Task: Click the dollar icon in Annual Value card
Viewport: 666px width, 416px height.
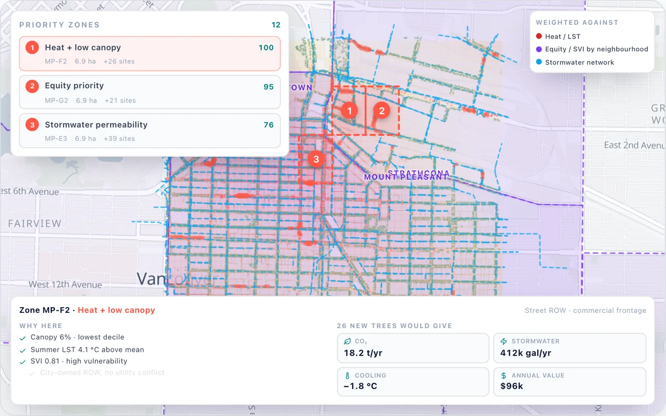Action: (x=504, y=376)
